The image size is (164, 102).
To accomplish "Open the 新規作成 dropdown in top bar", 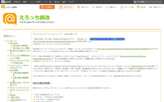I will (x=17, y=2).
